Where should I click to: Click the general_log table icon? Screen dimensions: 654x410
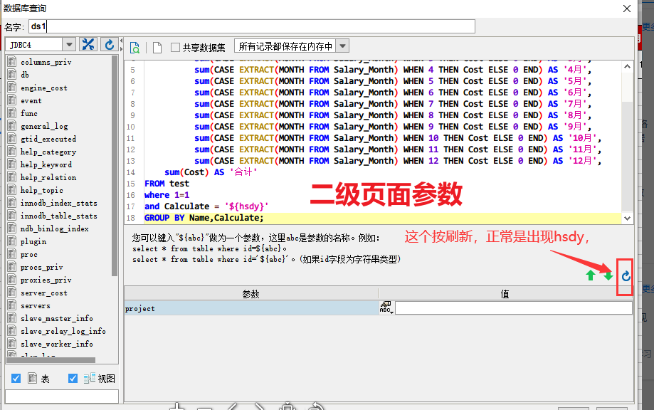pyautogui.click(x=13, y=126)
